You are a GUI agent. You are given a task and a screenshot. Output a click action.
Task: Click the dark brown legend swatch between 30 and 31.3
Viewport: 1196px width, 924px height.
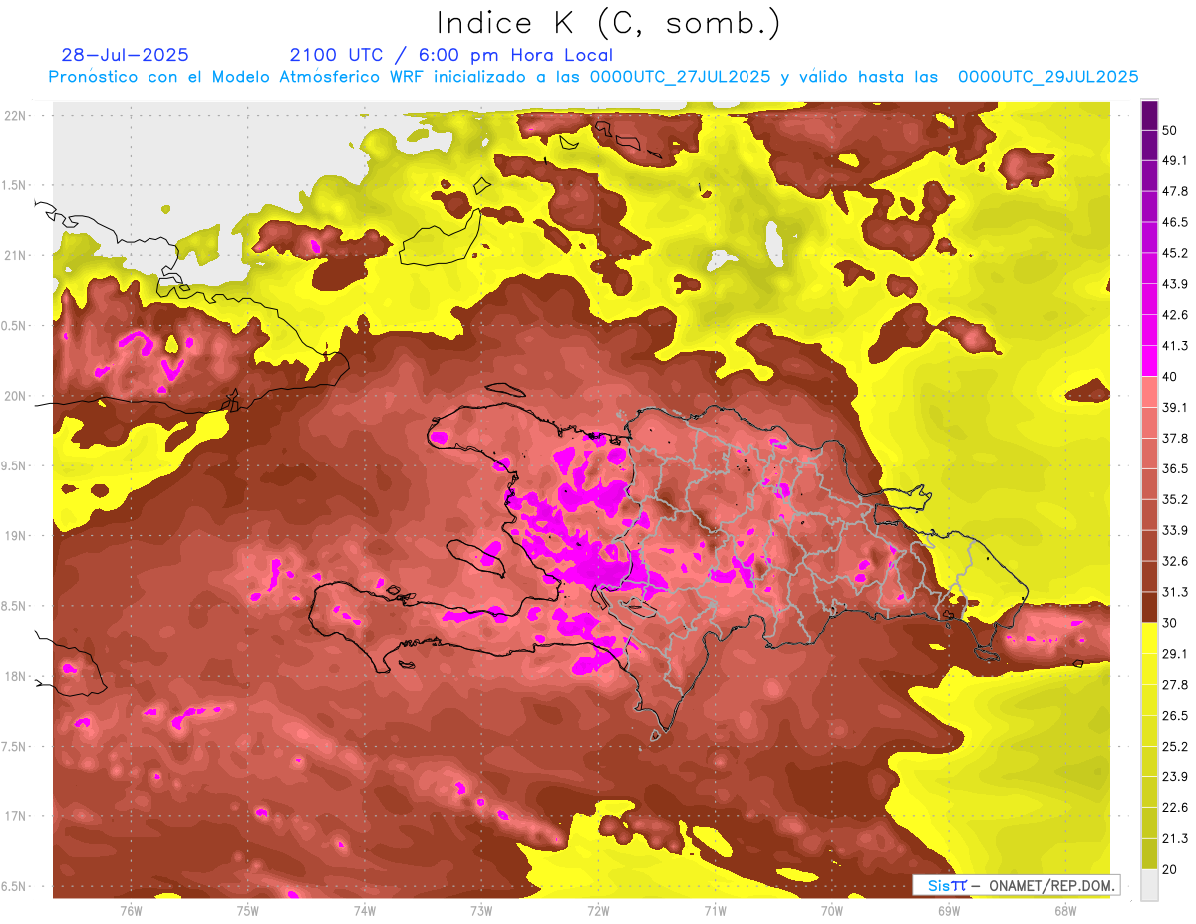coord(1149,608)
